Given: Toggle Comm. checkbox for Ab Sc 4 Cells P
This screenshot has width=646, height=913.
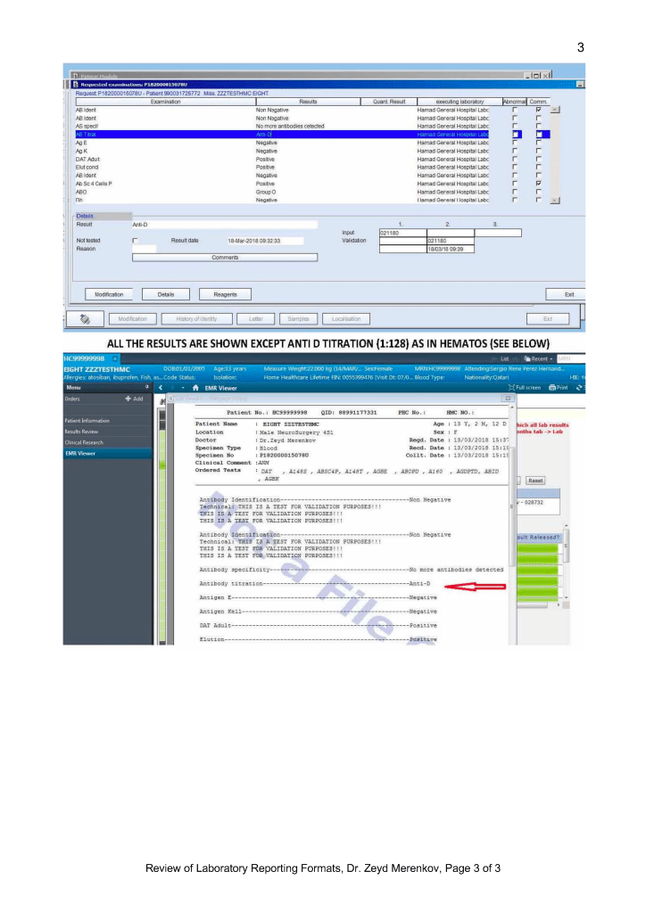Looking at the screenshot, I should coord(538,183).
